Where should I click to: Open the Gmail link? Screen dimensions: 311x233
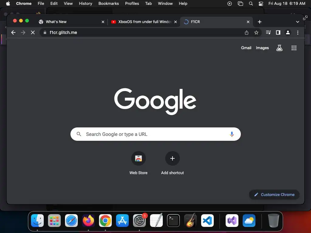click(x=246, y=48)
